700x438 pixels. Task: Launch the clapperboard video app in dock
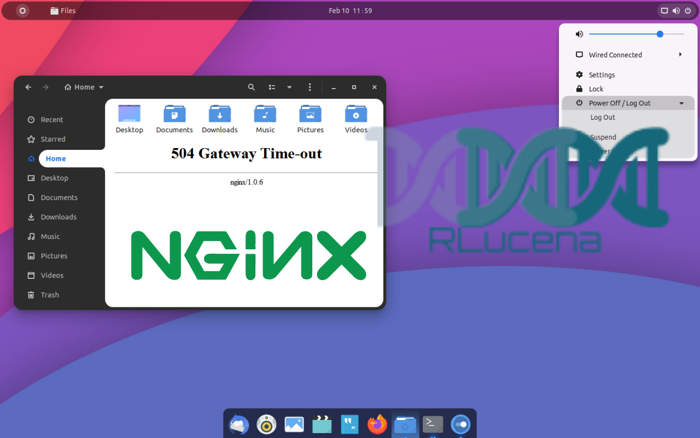322,424
